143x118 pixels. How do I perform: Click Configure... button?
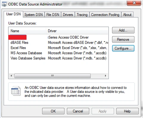(x=123, y=48)
